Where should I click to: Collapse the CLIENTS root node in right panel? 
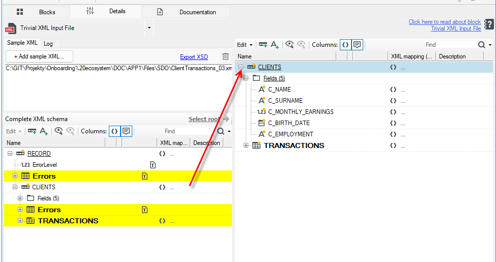(x=241, y=67)
